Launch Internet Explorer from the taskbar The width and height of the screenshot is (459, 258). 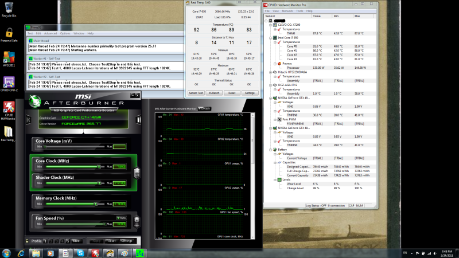pos(21,253)
